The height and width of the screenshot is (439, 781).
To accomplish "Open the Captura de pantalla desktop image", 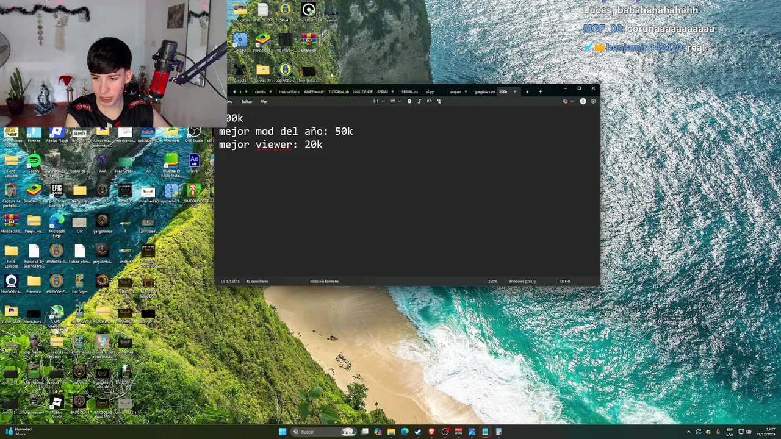I will 11,195.
